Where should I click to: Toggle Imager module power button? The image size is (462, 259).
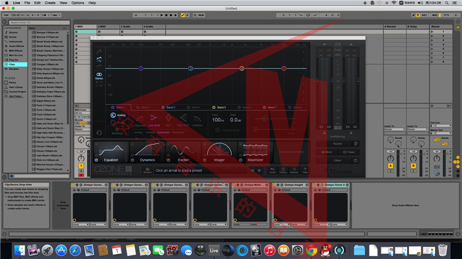[205, 160]
